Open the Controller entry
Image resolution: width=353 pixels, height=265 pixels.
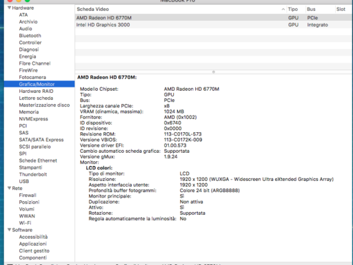click(x=30, y=43)
